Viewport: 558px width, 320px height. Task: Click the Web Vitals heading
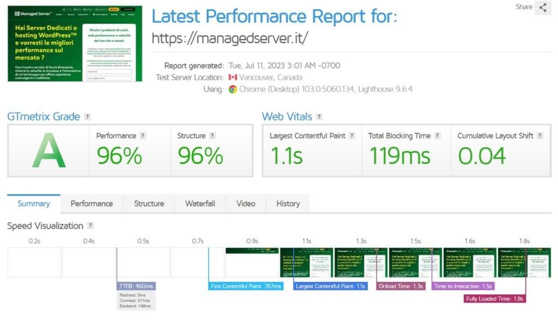287,117
